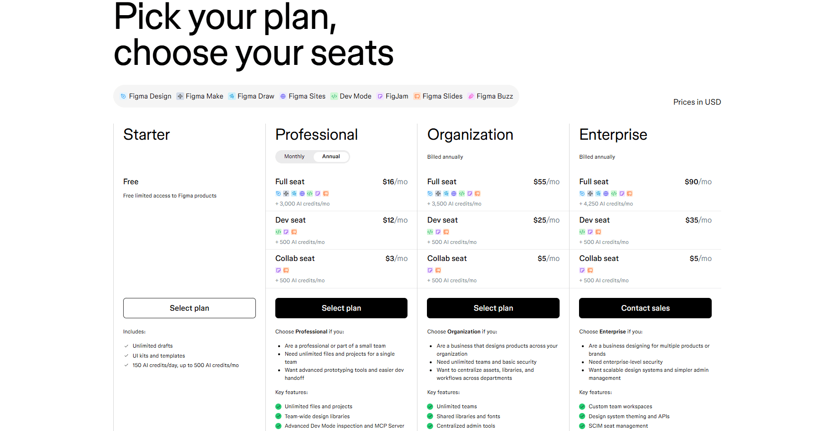Click the FigJam icon under Organization Collab seat
Screen dimensions: 824x431
(x=430, y=270)
